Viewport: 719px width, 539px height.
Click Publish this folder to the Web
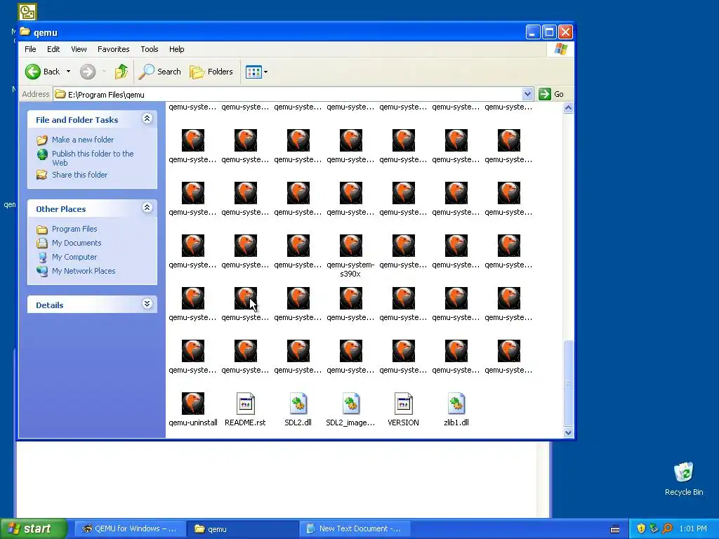pyautogui.click(x=93, y=158)
